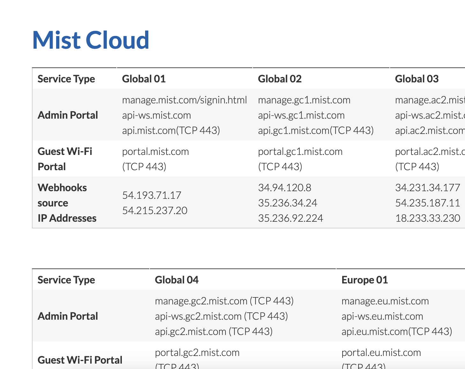Click "Admin Portal" label in the Global 01 table
465x369 pixels.
[68, 115]
